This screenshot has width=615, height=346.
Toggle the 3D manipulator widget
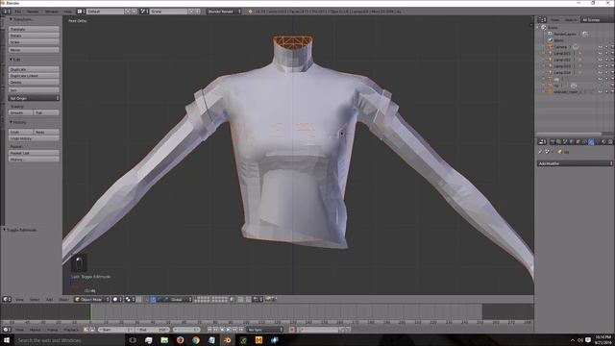point(146,299)
